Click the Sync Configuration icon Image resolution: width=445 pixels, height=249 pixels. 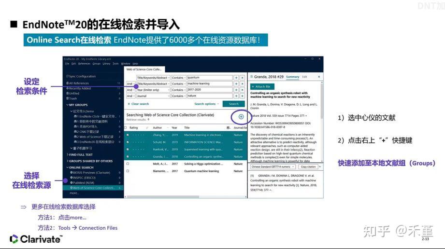click(67, 76)
